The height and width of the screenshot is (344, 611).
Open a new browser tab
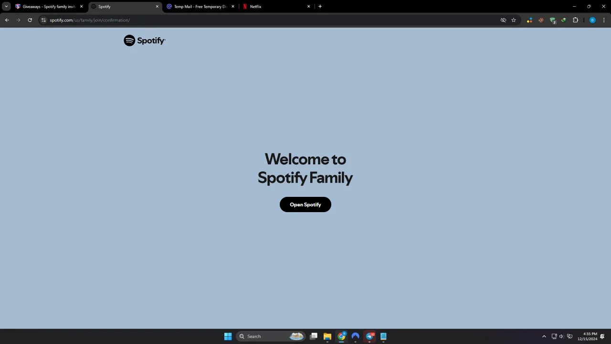pyautogui.click(x=320, y=7)
